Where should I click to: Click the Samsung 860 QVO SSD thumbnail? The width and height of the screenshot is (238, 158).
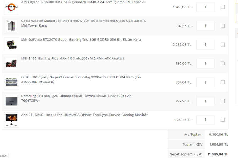pyautogui.click(x=12, y=101)
